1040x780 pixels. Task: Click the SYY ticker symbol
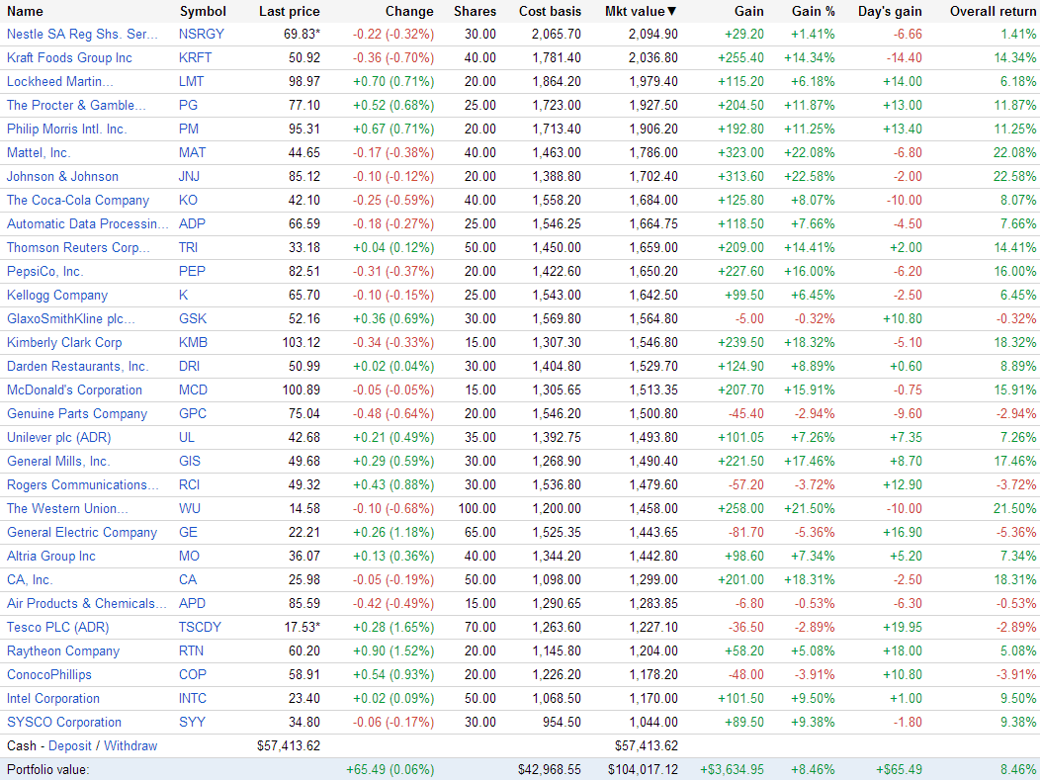(x=193, y=723)
